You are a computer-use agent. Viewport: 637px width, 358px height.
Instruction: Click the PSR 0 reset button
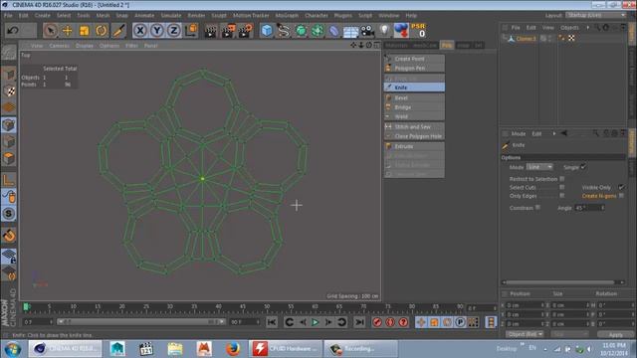[418, 31]
